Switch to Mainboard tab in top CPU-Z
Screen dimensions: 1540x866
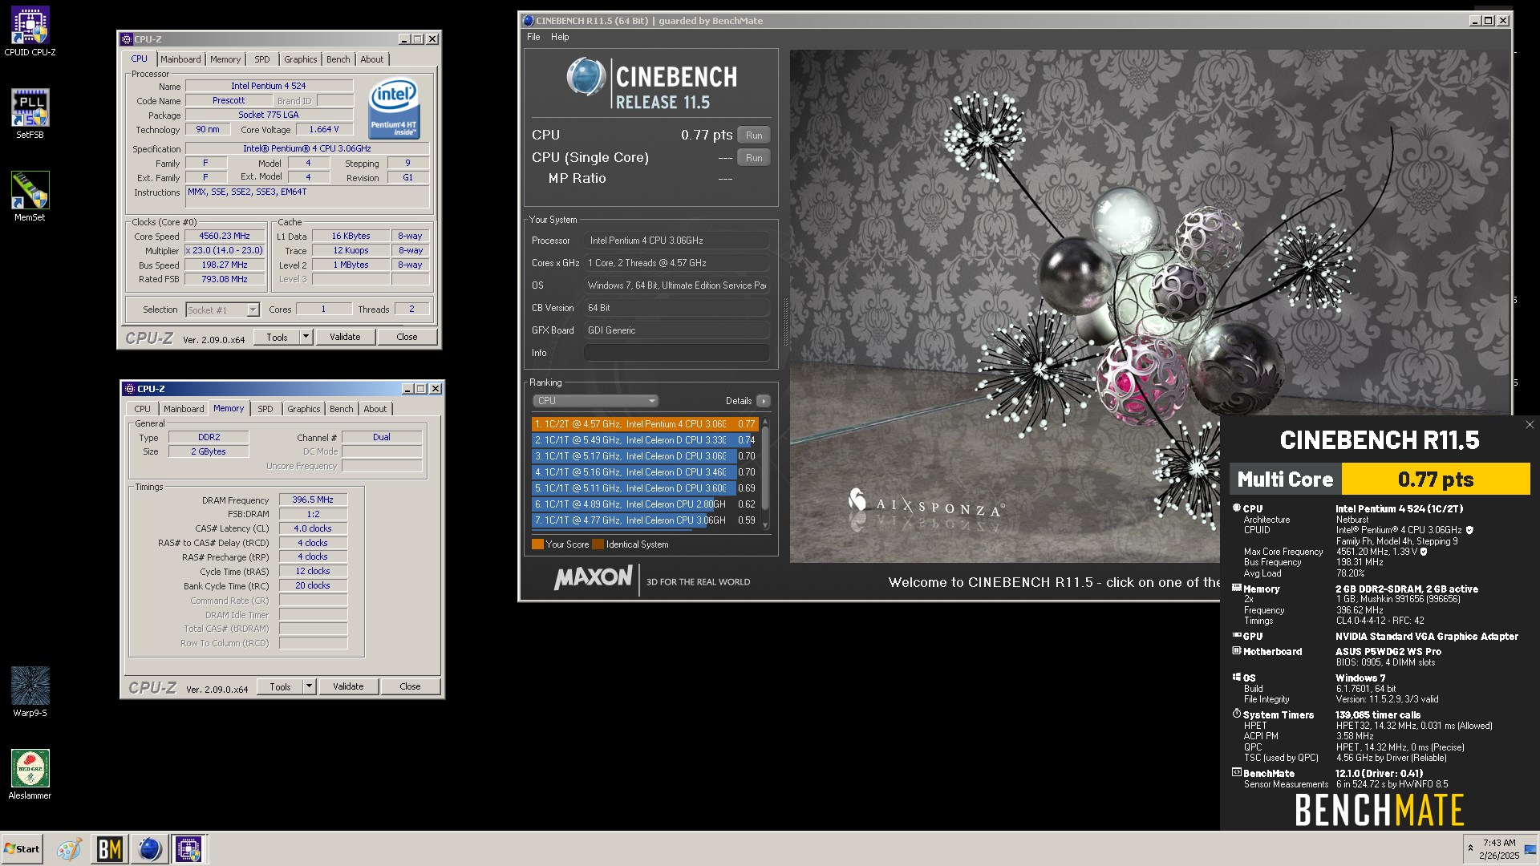180,59
